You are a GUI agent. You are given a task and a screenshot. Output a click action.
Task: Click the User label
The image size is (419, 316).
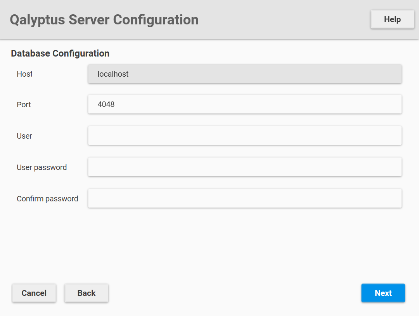point(24,136)
